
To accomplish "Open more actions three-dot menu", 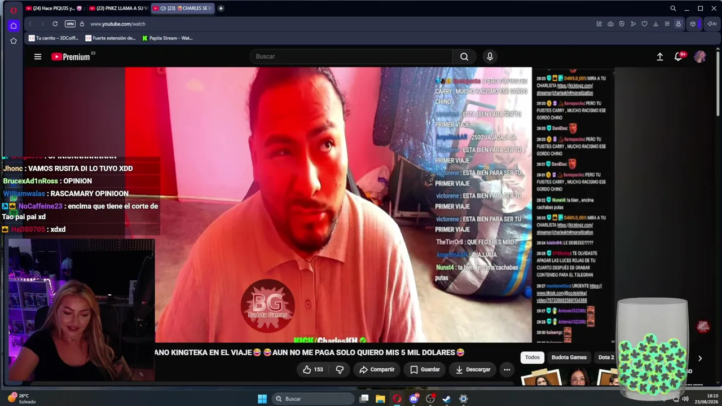I will click(507, 369).
